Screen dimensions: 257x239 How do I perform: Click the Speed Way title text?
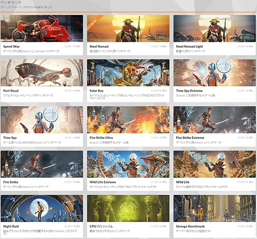coord(12,47)
